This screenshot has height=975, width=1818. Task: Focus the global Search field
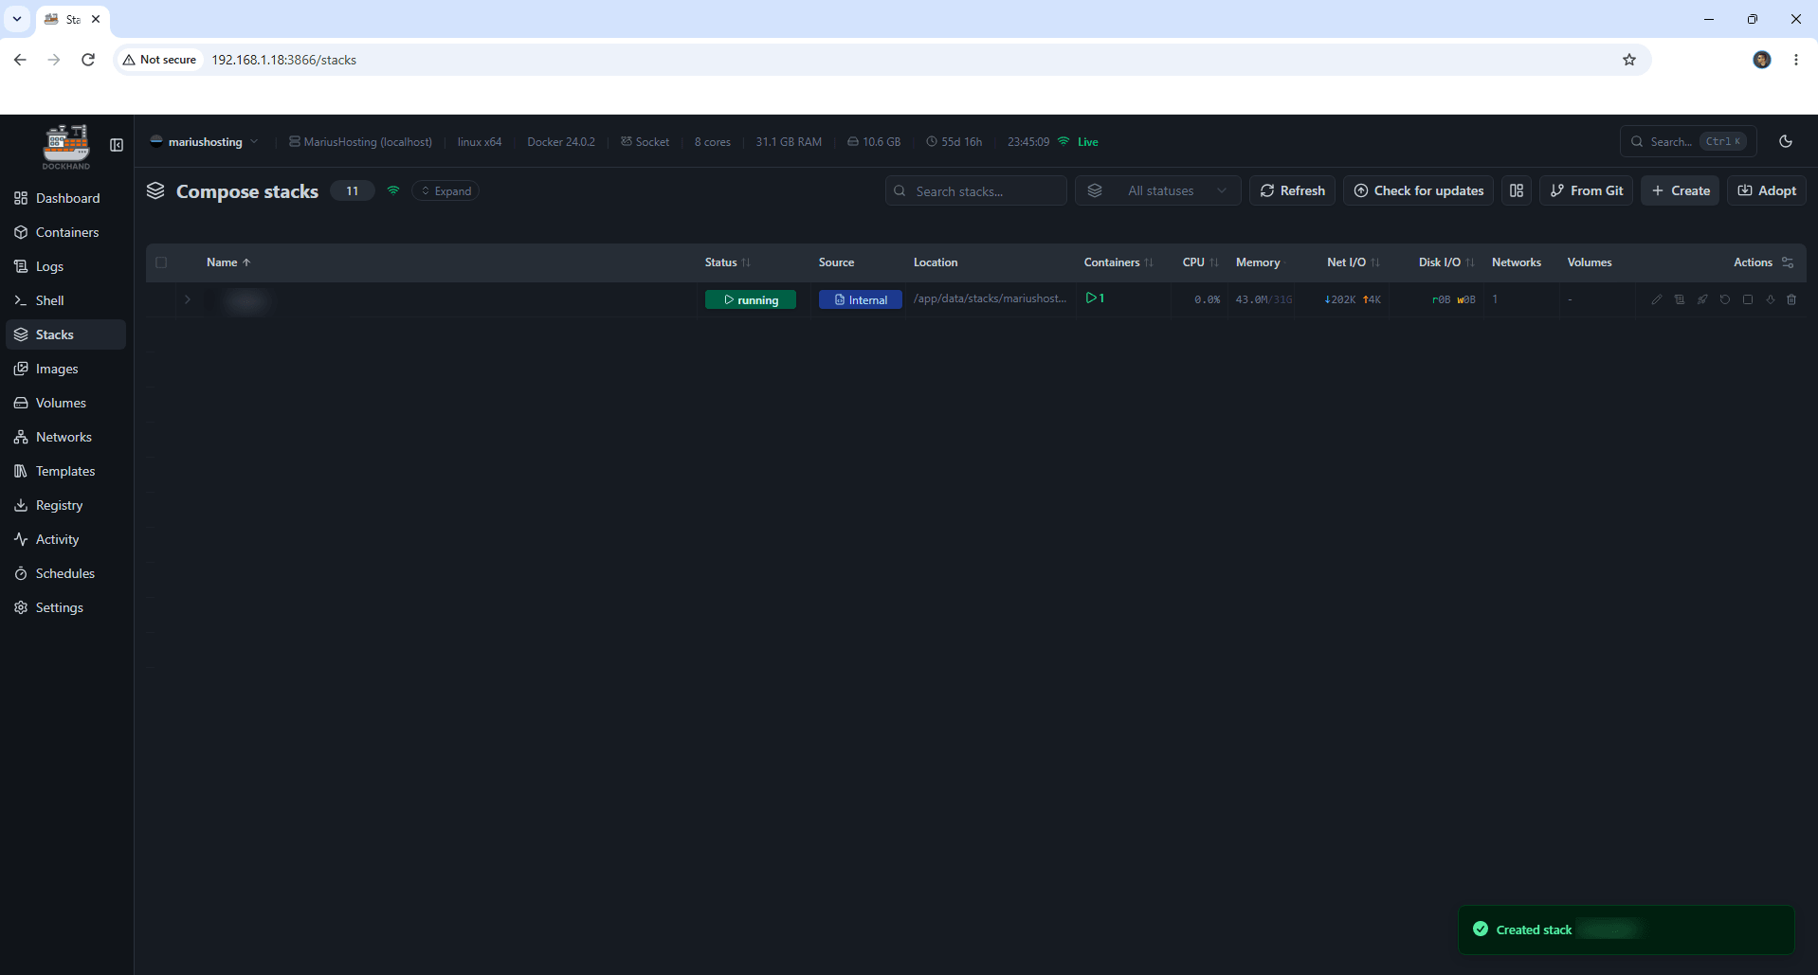(x=1688, y=141)
